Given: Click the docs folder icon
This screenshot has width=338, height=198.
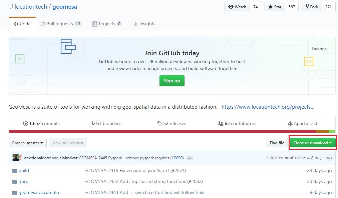Looking at the screenshot, I should pyautogui.click(x=15, y=182).
